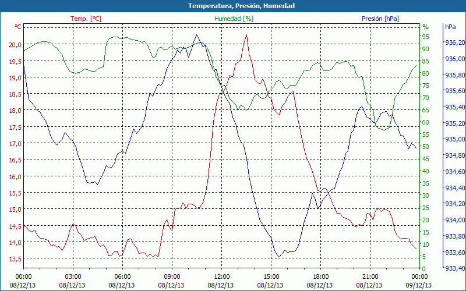Click the '20' humidity axis value
466x291 pixels.
point(426,220)
